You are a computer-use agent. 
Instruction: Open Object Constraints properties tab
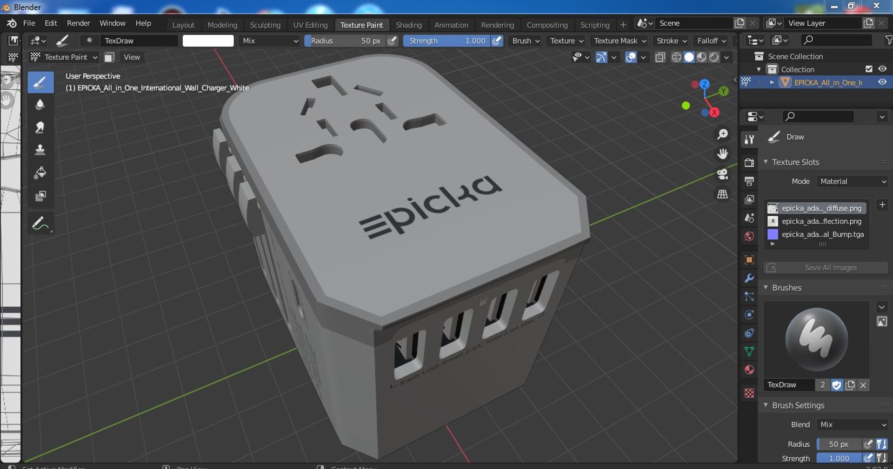click(749, 333)
